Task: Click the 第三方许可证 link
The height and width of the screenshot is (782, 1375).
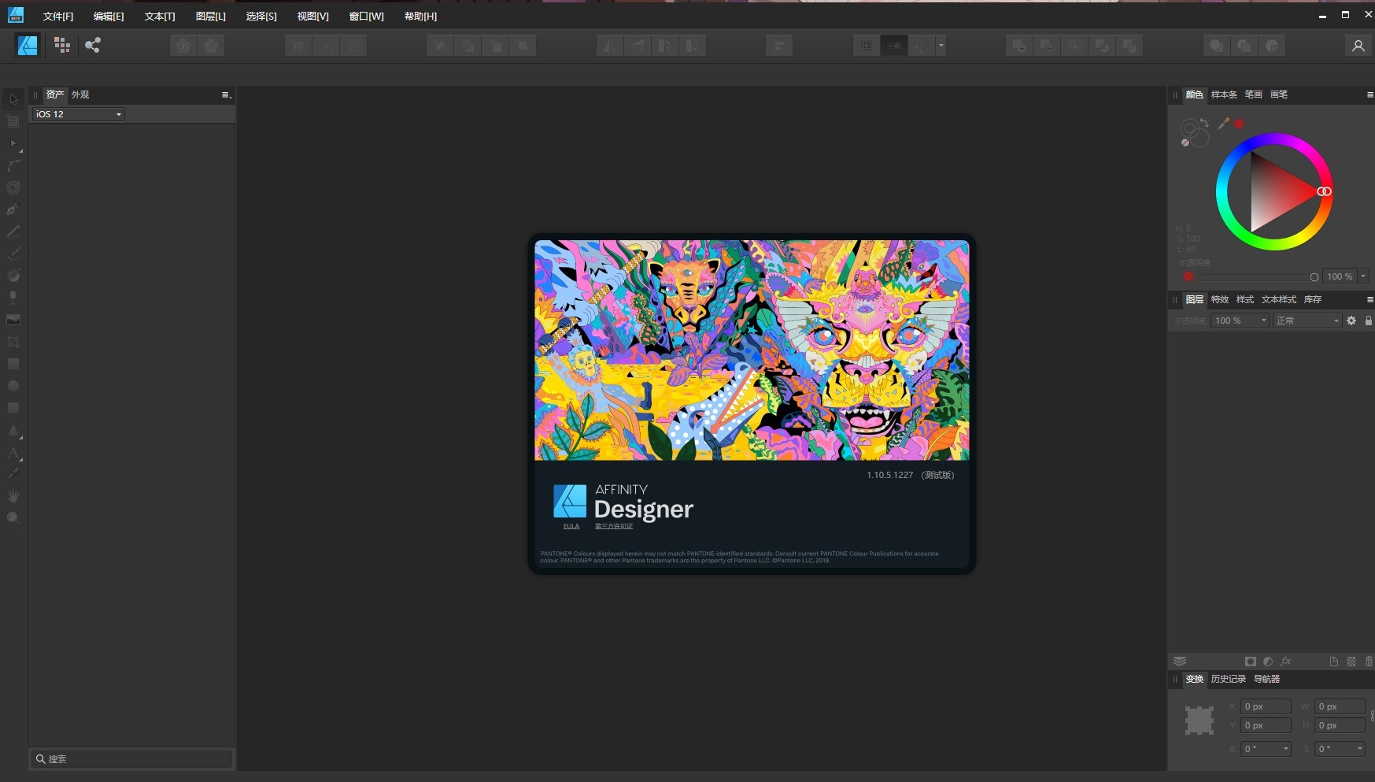Action: point(614,526)
